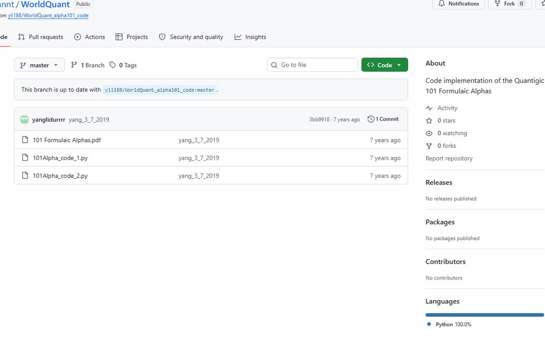Open the 101Alpha_code_2.py file
Screen dimensions: 545x340
coord(60,175)
